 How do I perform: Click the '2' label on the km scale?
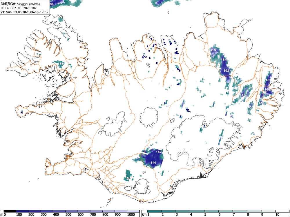click(x=163, y=215)
